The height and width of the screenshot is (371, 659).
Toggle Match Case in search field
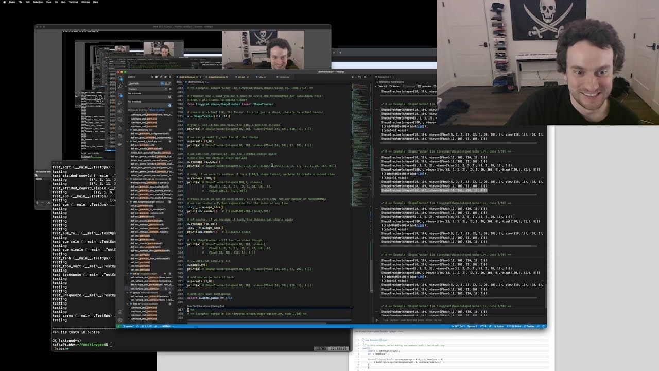point(162,83)
